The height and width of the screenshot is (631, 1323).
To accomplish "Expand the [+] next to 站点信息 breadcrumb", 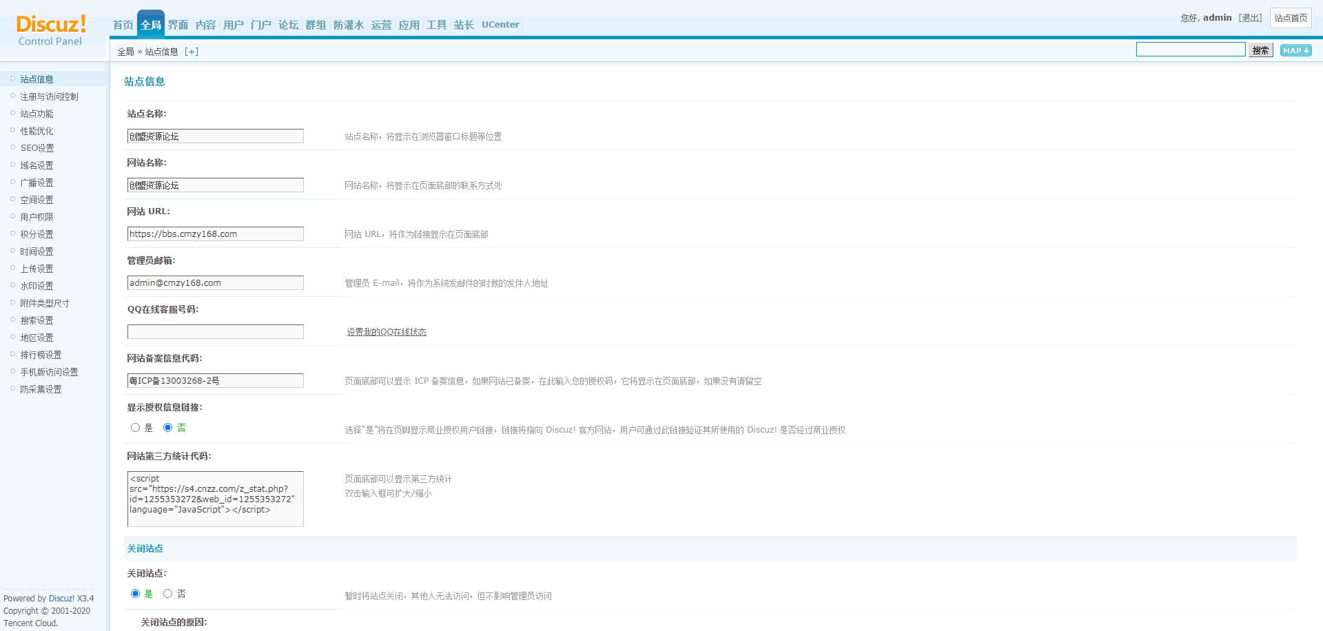I will coord(192,52).
